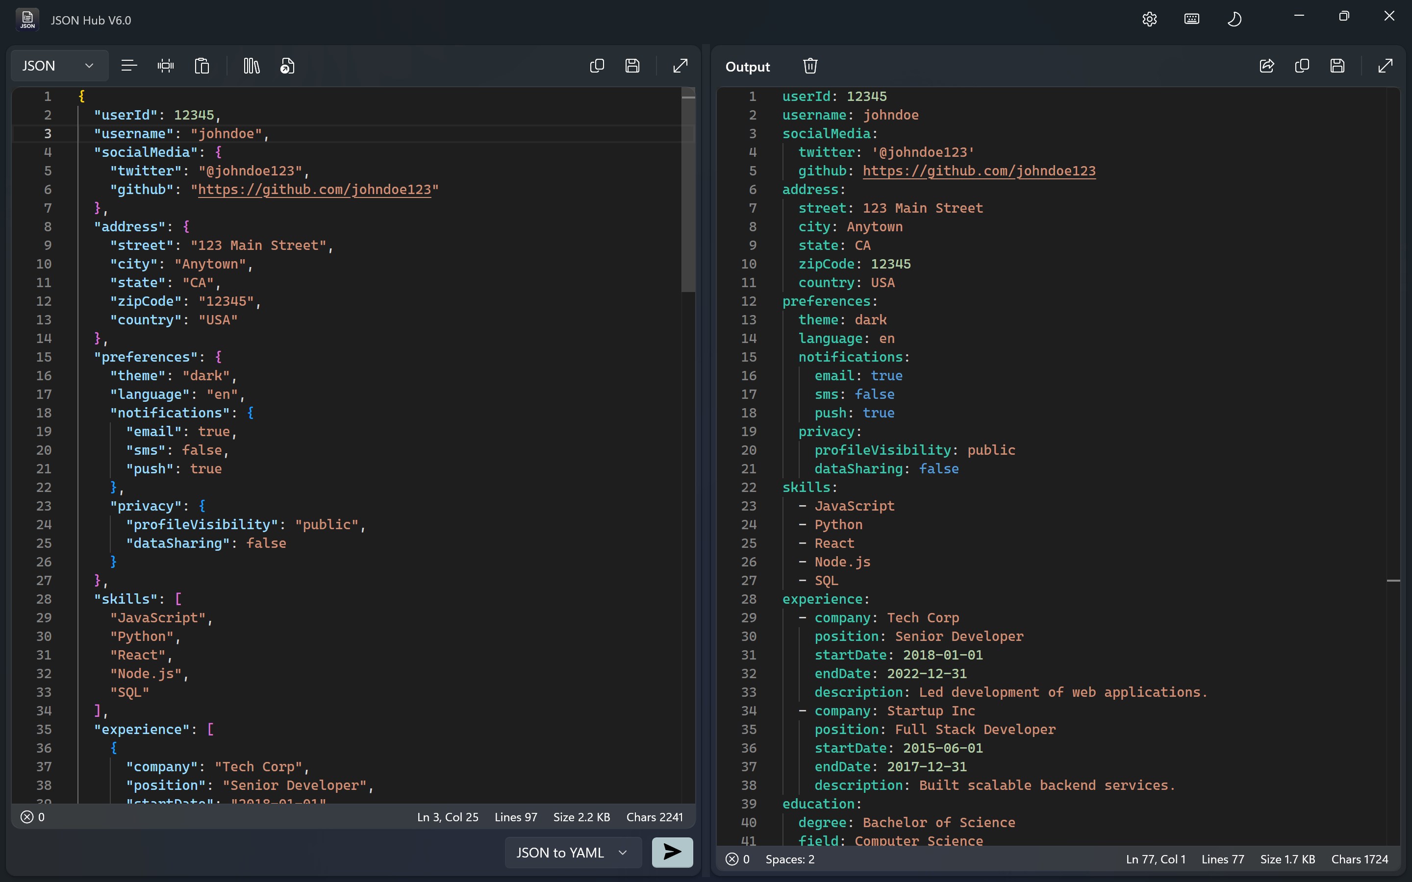Copy the YAML output

(1302, 66)
